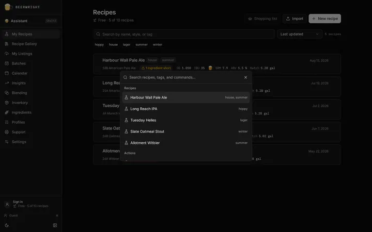Image resolution: width=372 pixels, height=232 pixels.
Task: Open the Assistant in the sidebar
Action: click(31, 21)
